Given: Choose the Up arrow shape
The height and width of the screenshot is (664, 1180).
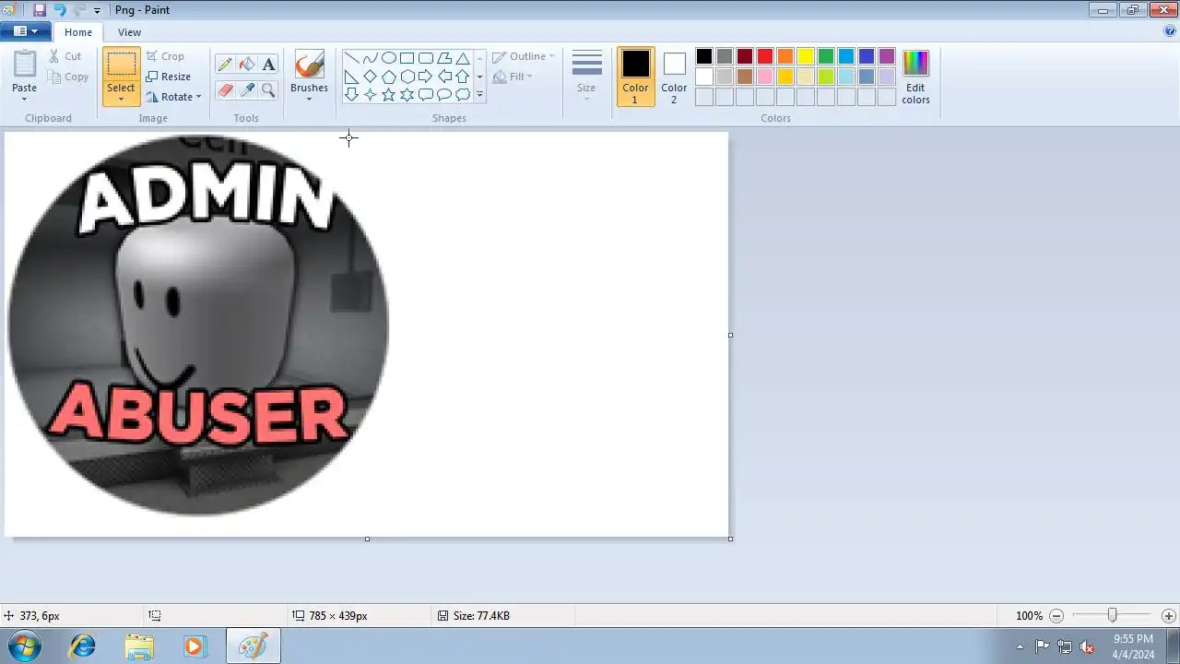Looking at the screenshot, I should pyautogui.click(x=463, y=77).
